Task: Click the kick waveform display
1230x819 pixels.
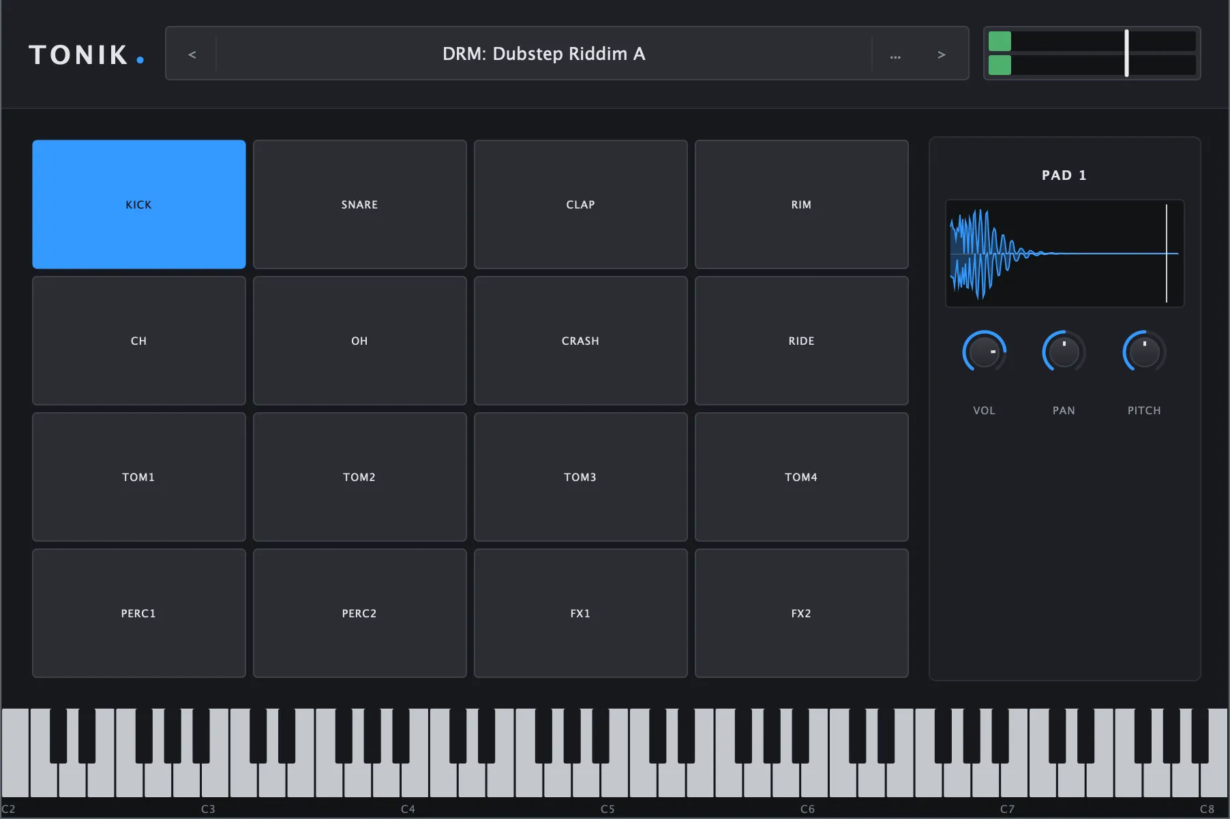Action: point(1064,253)
